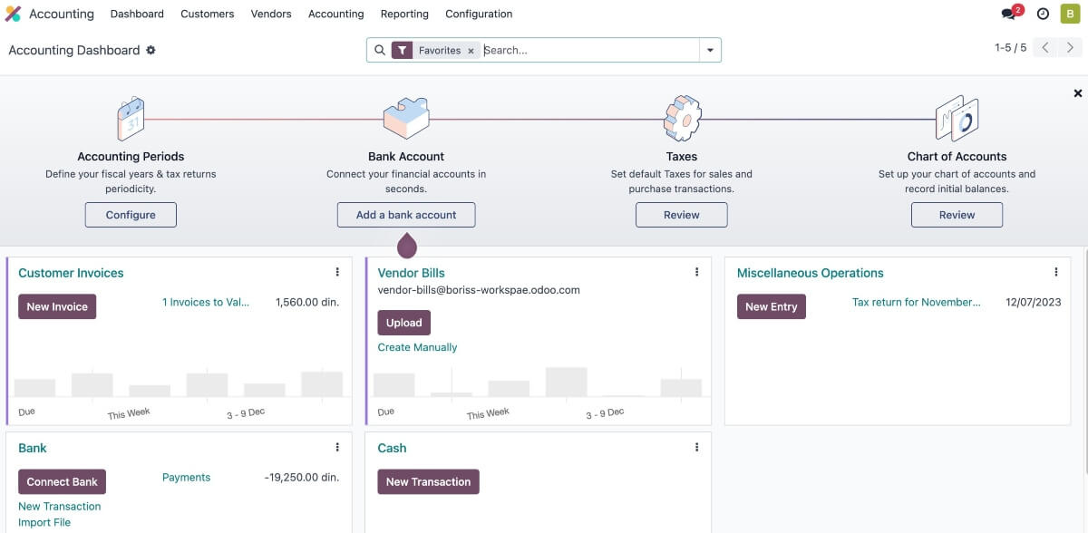Click the New Entry button

[771, 306]
